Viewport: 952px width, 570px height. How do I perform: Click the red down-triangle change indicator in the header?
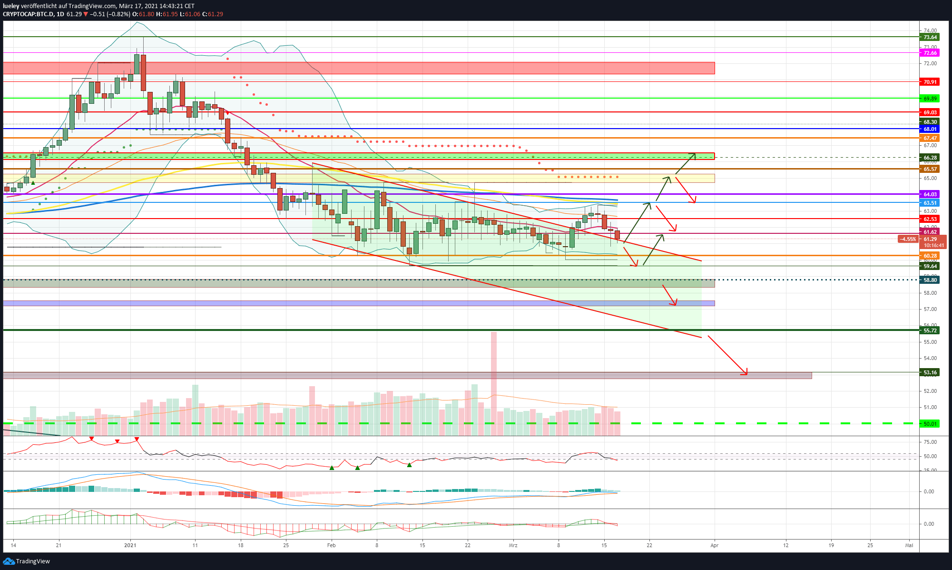coord(86,14)
